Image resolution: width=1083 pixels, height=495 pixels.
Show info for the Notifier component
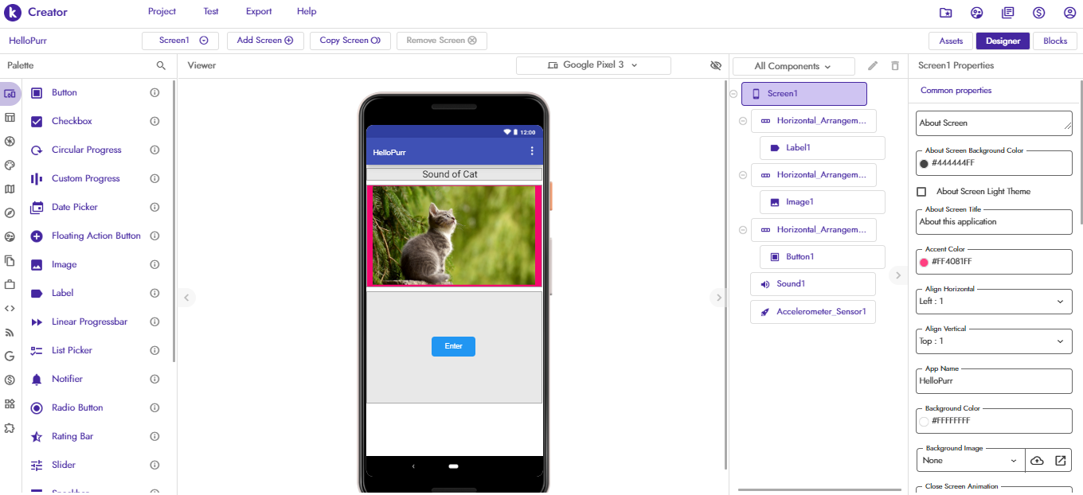click(x=154, y=379)
